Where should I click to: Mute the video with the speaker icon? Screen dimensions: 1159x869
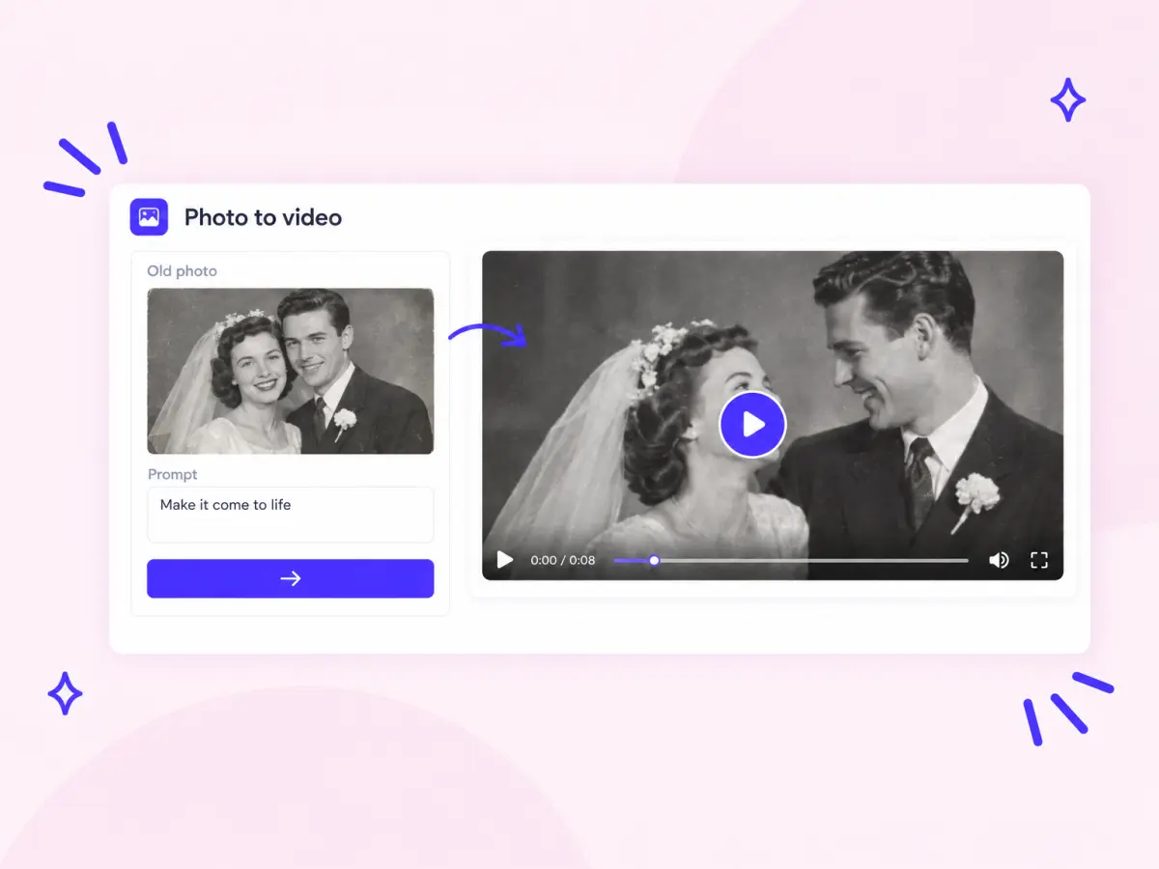(x=999, y=560)
